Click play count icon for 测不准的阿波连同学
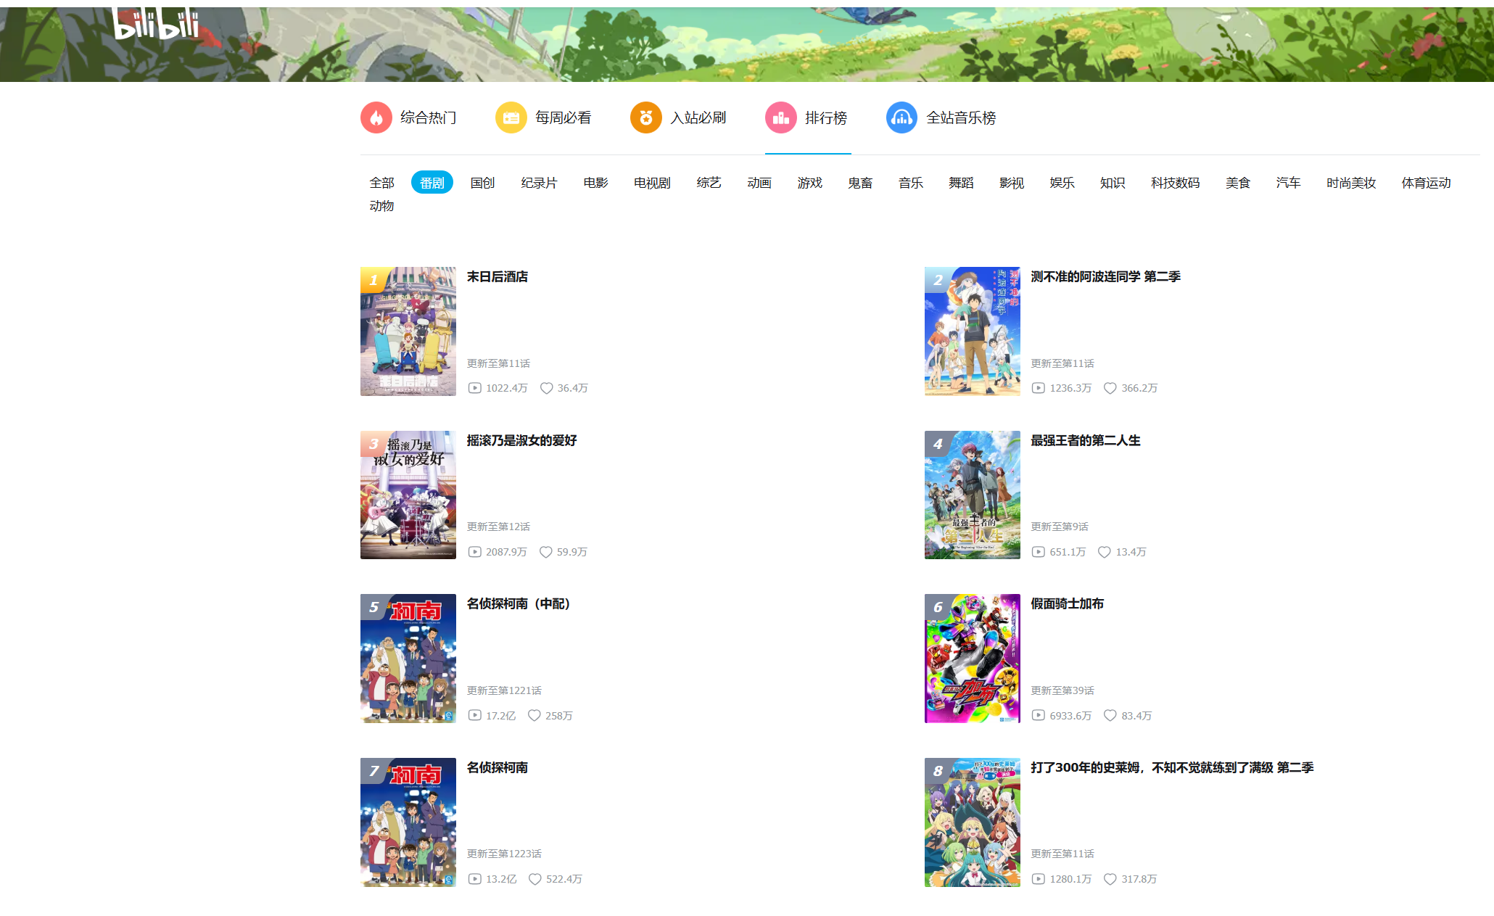The height and width of the screenshot is (916, 1494). tap(1039, 388)
